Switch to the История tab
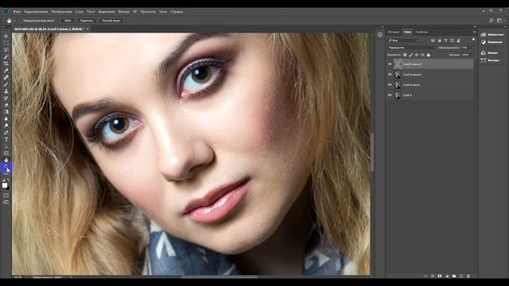509x286 pixels. click(394, 32)
